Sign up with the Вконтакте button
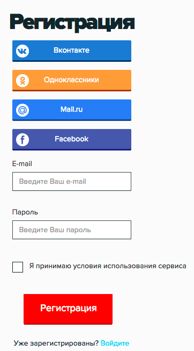 point(72,51)
